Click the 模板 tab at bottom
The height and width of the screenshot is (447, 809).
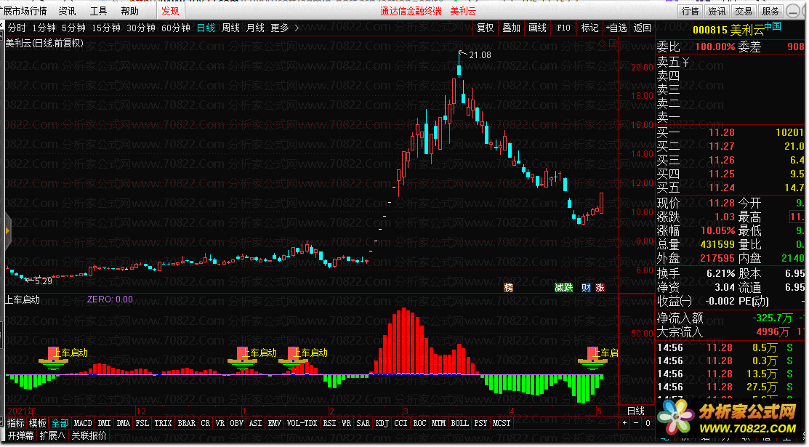click(38, 423)
